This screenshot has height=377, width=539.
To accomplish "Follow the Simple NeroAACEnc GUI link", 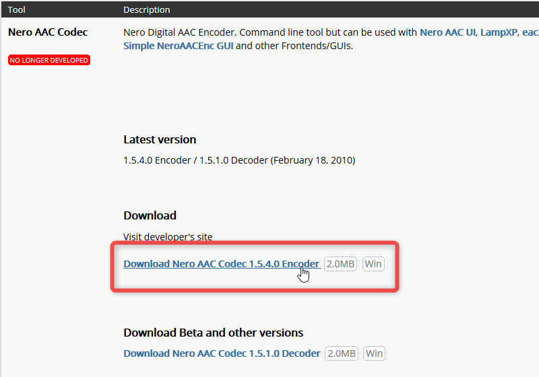I will point(178,46).
